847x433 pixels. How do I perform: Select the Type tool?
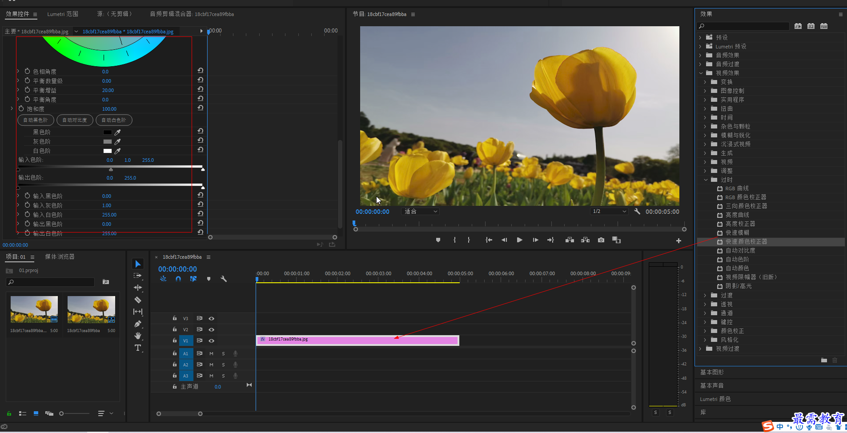pyautogui.click(x=138, y=348)
